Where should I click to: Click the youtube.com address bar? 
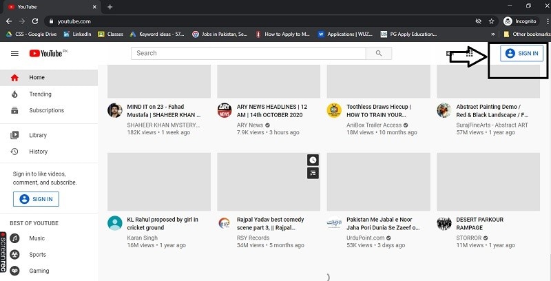pos(260,21)
